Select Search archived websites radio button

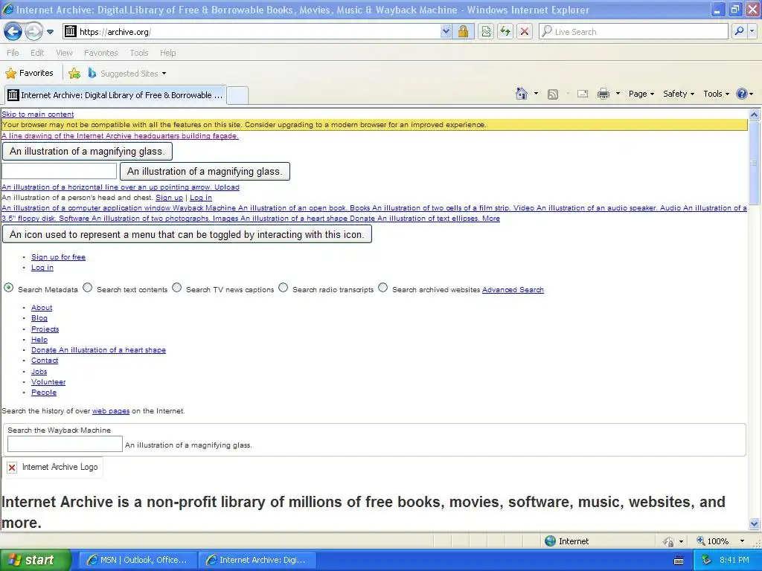click(383, 288)
